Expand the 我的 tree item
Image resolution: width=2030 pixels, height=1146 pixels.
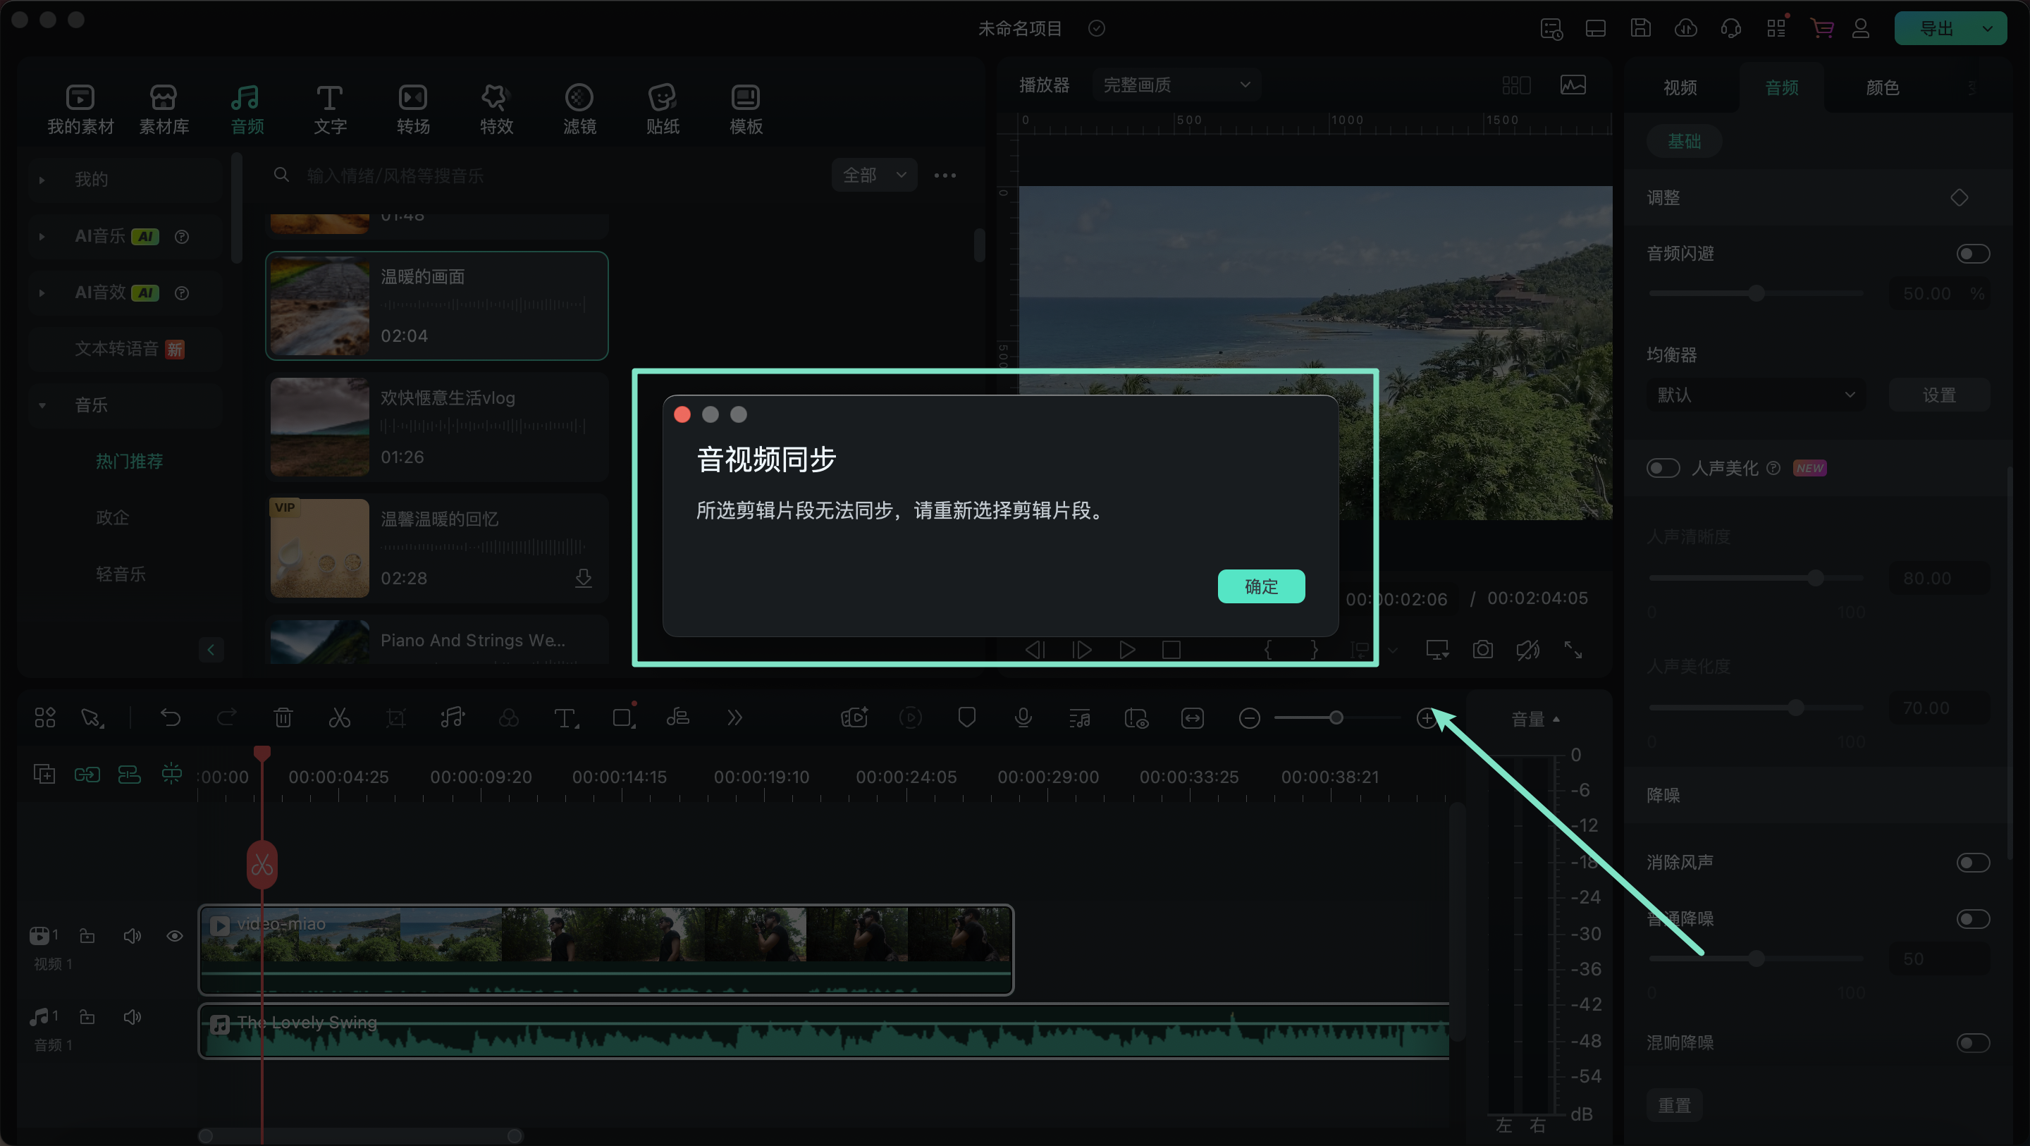(42, 180)
